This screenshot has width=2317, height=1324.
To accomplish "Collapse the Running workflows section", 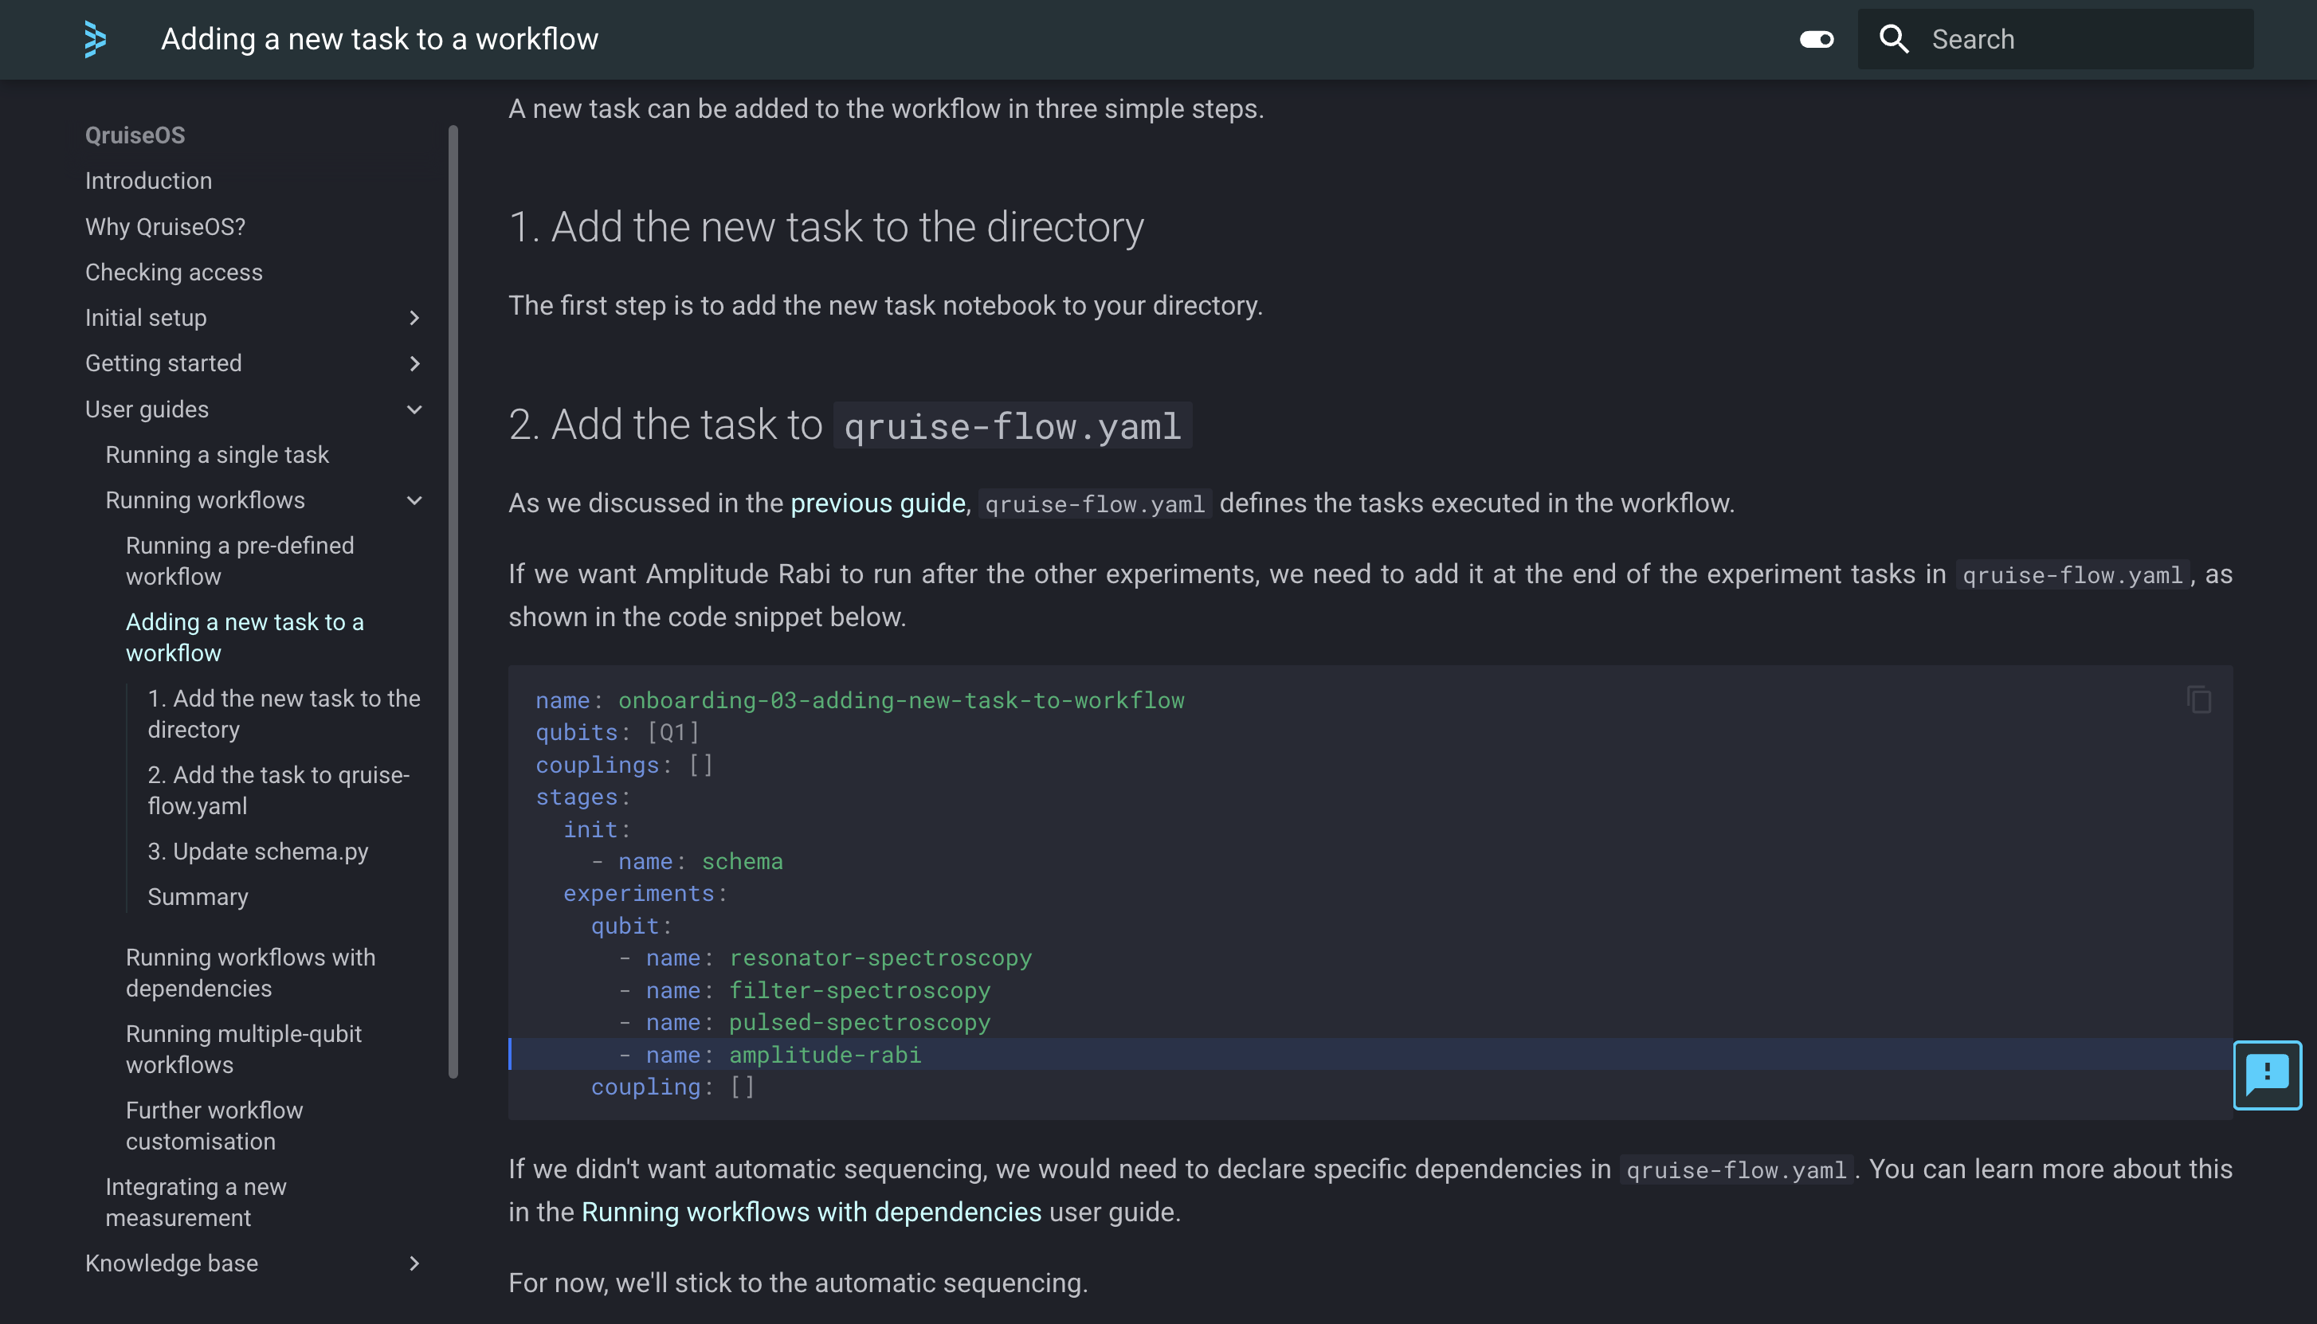I will pos(414,500).
